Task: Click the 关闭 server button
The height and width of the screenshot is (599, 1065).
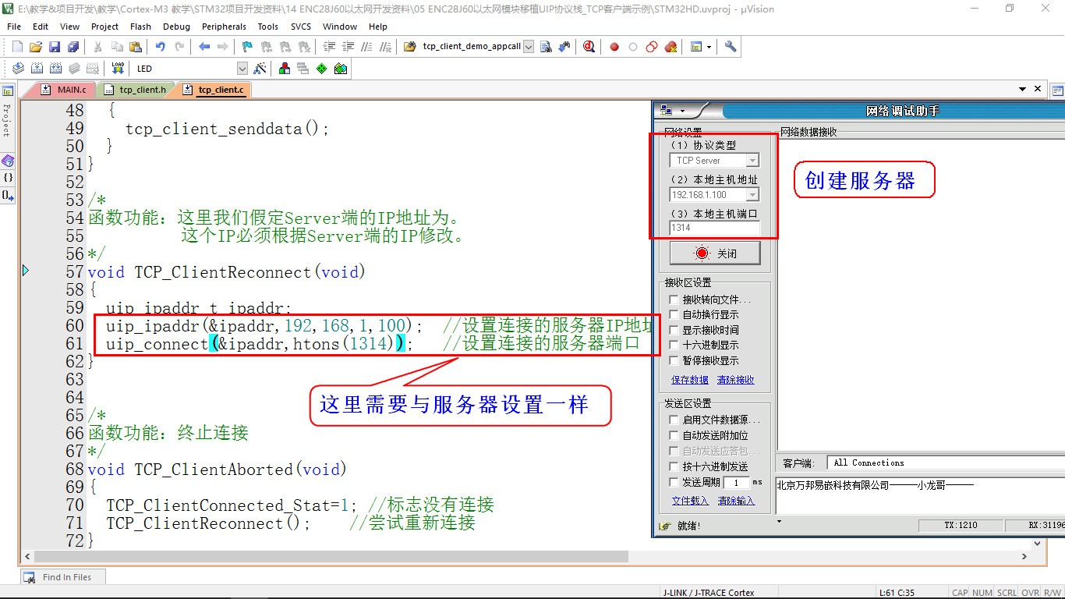Action: [715, 253]
